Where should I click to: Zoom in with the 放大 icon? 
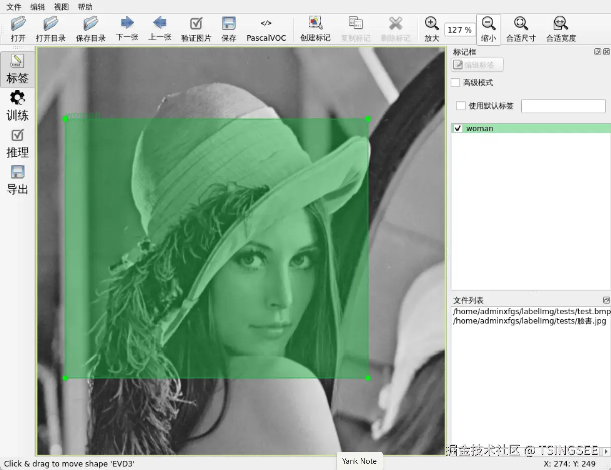[x=432, y=29]
